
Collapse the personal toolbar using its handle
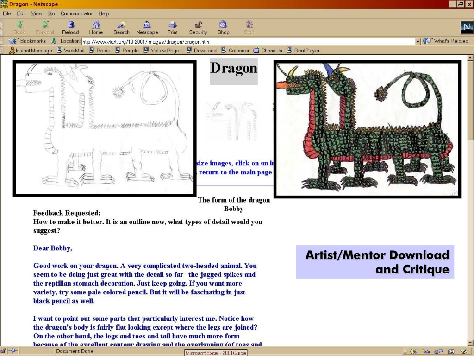(x=2, y=50)
